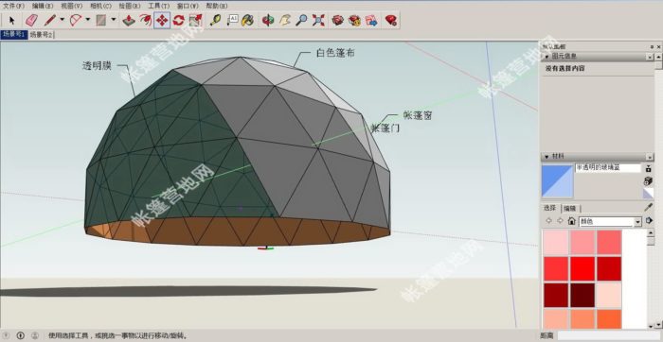
Task: Click the material name field
Action: pos(608,168)
